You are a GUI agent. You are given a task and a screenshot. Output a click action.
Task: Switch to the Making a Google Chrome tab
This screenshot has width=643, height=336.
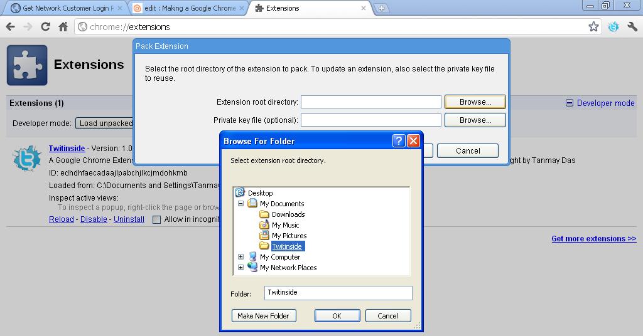(187, 8)
